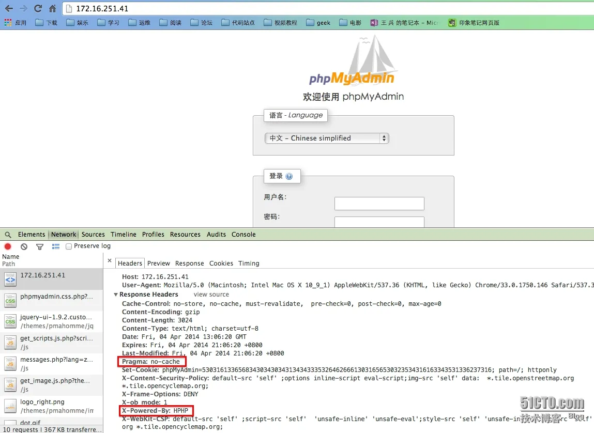Screen dimensions: 594x433
Task: Open the Chinese simplified language dropdown
Action: click(327, 138)
